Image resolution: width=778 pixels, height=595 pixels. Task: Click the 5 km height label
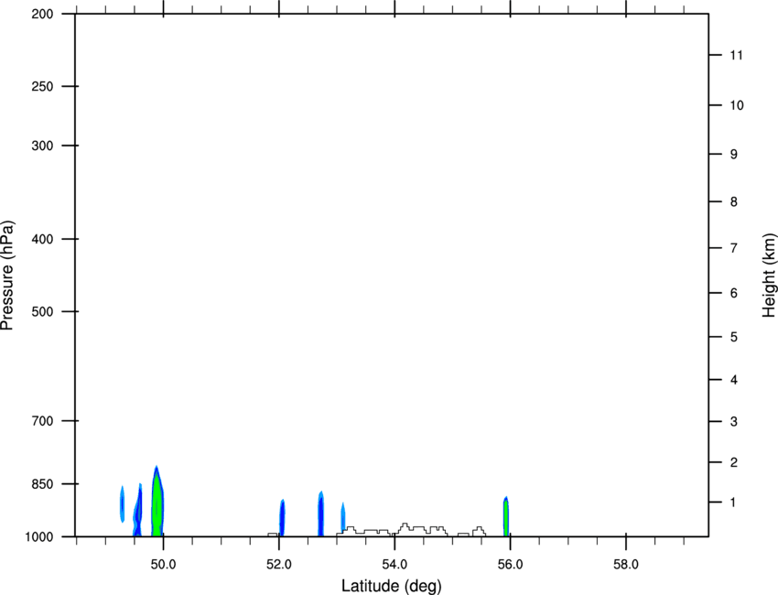coord(734,338)
